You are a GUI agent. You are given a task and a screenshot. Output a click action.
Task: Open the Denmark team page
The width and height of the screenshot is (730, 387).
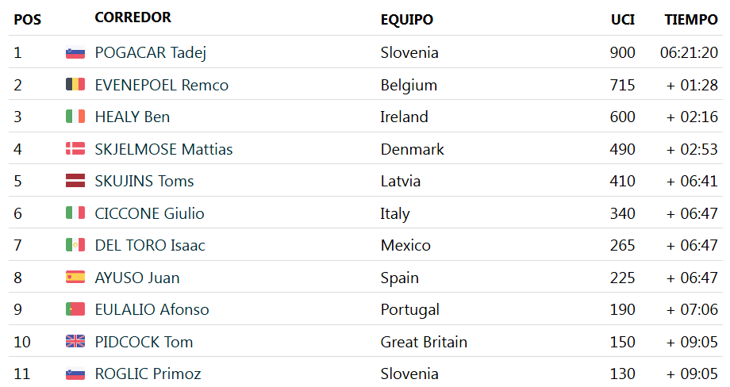click(x=412, y=149)
